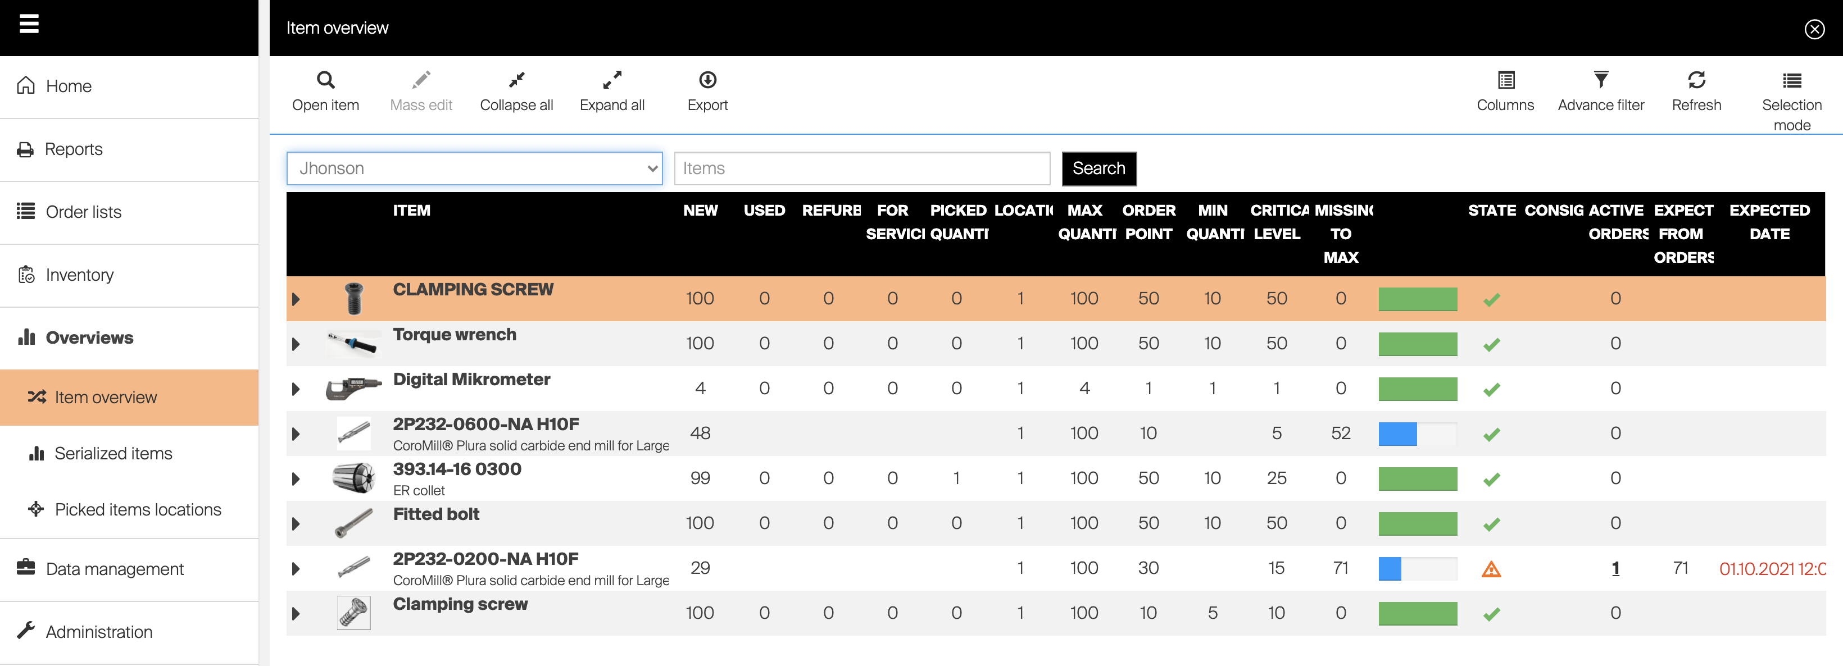Image resolution: width=1843 pixels, height=666 pixels.
Task: Open the hamburger menu icon
Action: point(29,24)
